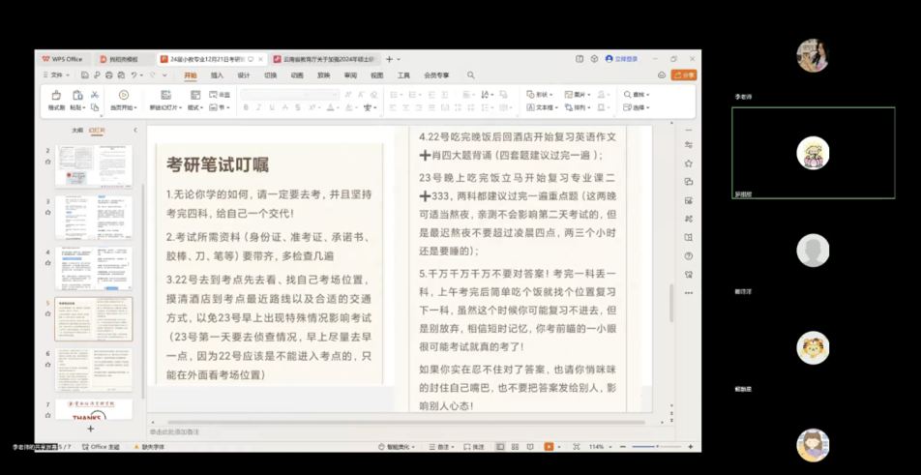Click the search magnifier in the ribbon

(x=471, y=74)
